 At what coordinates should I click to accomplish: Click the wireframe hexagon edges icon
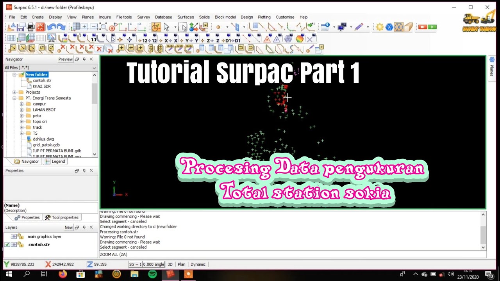coord(399,27)
